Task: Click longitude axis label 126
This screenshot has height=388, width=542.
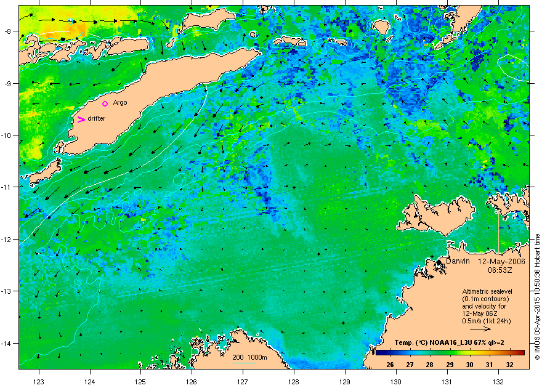Action: [x=192, y=382]
